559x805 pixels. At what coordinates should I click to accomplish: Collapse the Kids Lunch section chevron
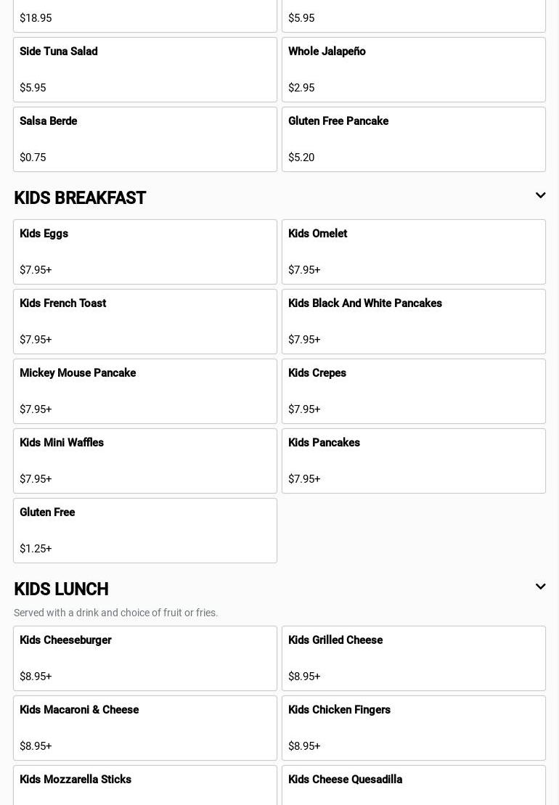click(540, 587)
